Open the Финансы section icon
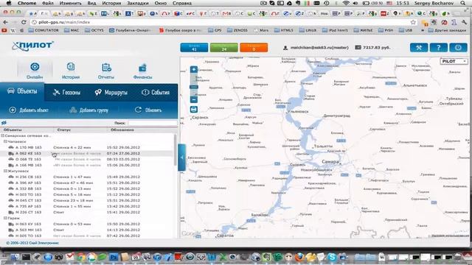 pos(142,68)
